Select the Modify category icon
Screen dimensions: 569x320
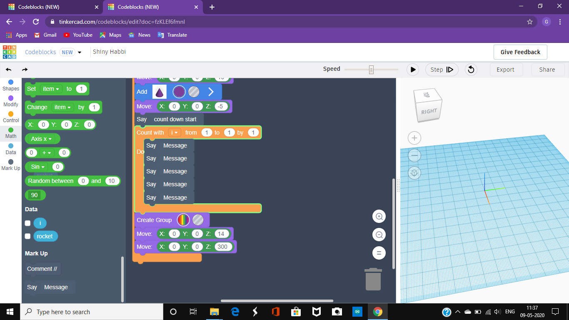coord(10,100)
